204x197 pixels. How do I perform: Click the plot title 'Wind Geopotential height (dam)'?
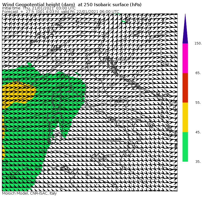click(38, 5)
